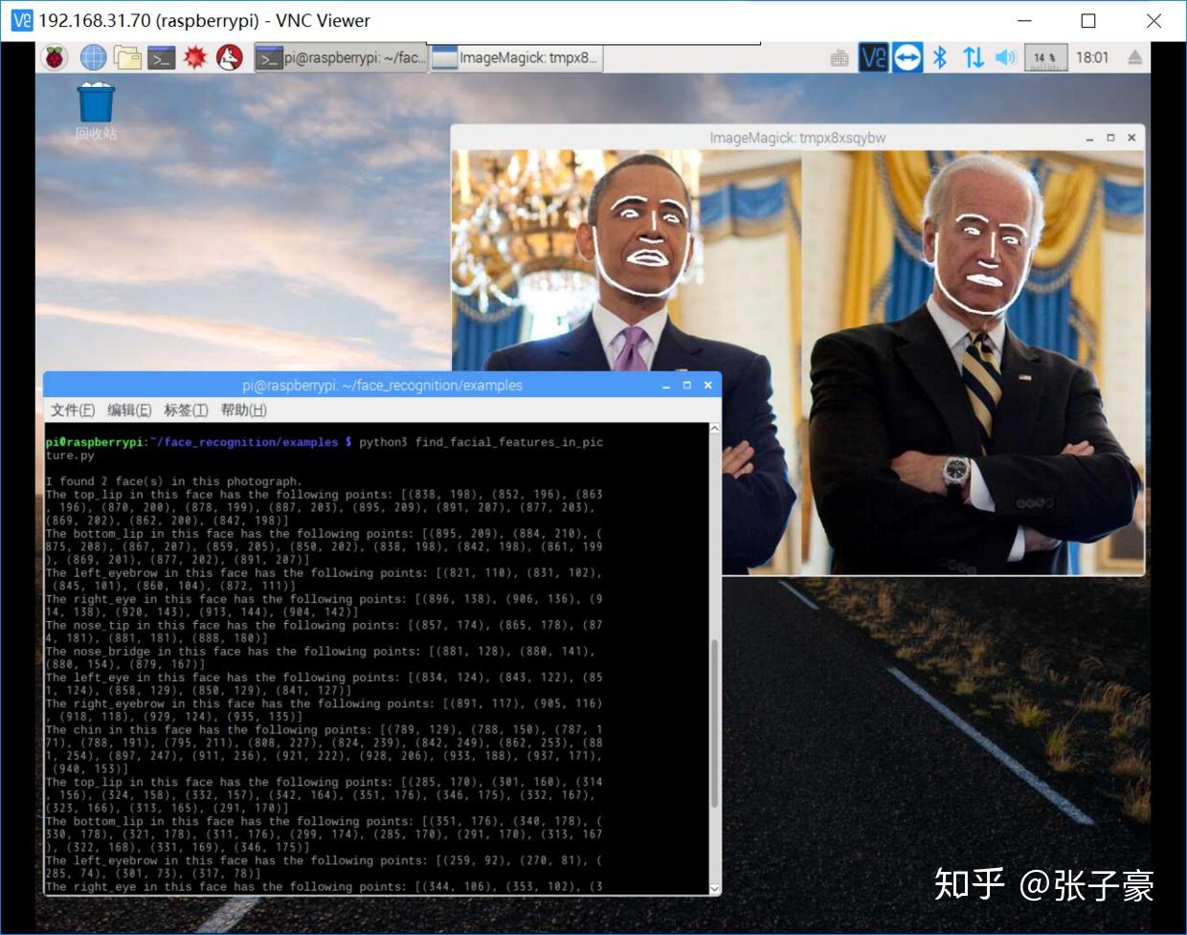The width and height of the screenshot is (1187, 935).
Task: Open the TeamViewer tray icon
Action: [x=906, y=57]
